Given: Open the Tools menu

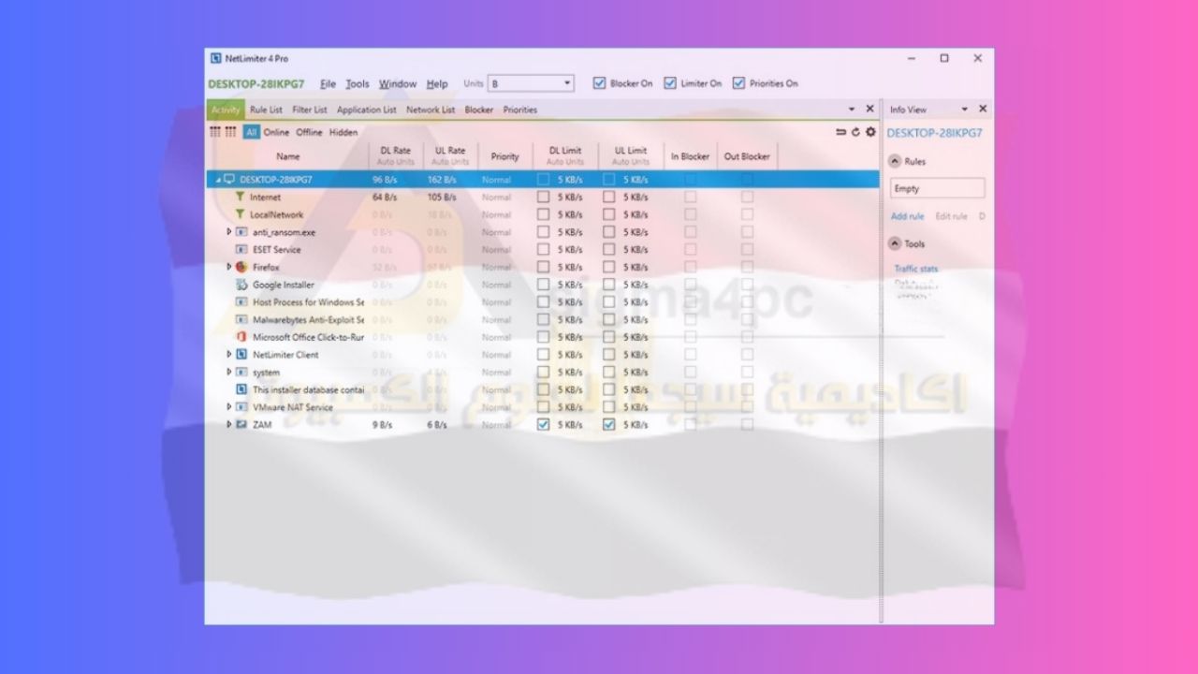Looking at the screenshot, I should point(358,83).
